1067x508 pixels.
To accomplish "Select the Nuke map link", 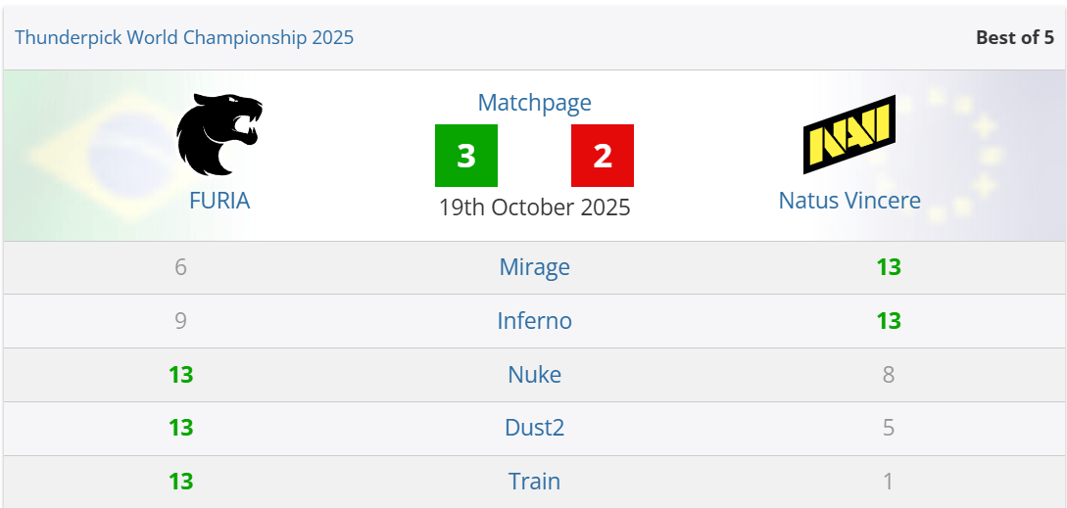I will point(534,375).
